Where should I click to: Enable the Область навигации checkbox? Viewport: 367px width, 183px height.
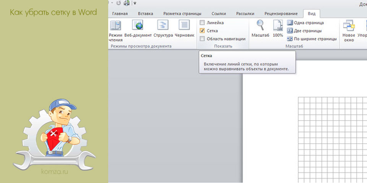click(x=202, y=39)
